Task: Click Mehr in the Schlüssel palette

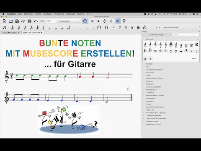Action: 194,58
